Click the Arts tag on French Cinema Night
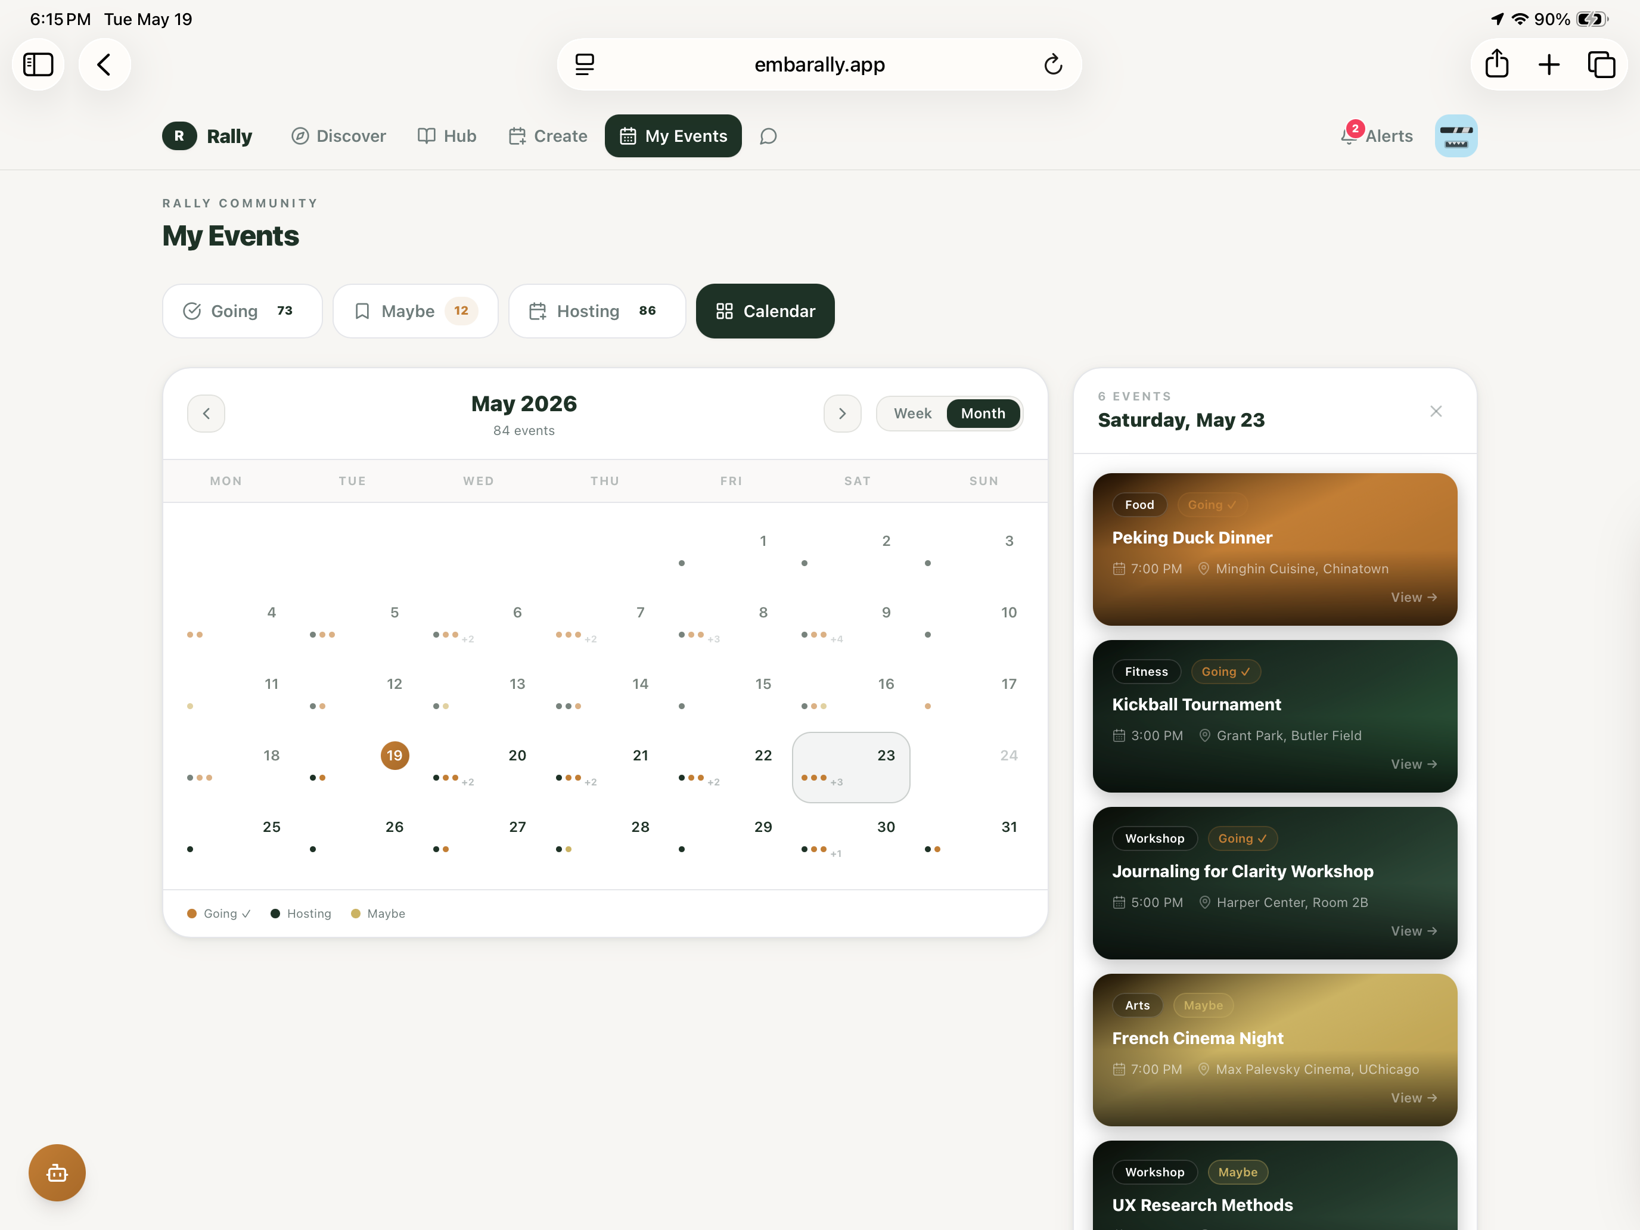1640x1230 pixels. 1136,1005
